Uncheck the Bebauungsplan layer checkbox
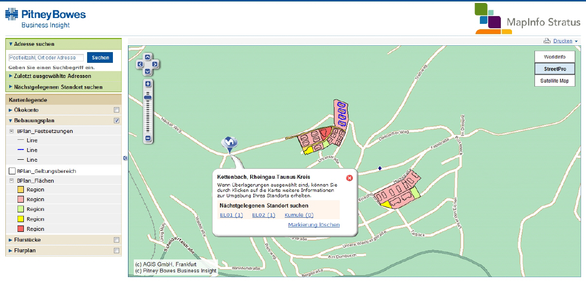This screenshot has height=282, width=586. point(116,120)
